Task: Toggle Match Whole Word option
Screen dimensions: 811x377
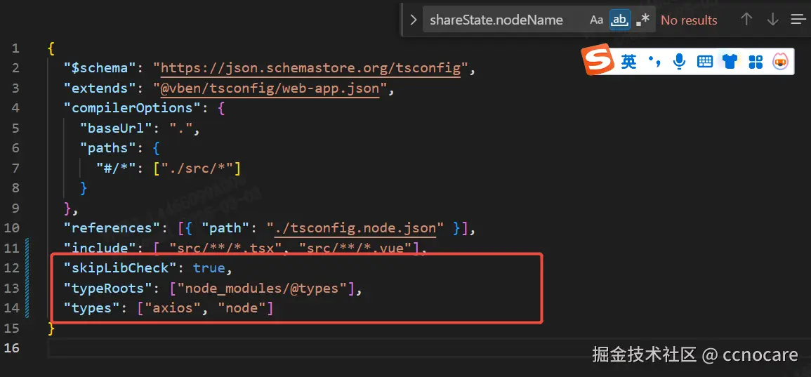Action: pyautogui.click(x=619, y=20)
